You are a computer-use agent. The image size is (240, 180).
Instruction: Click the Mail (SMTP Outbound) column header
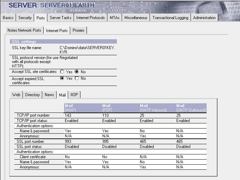191,108
